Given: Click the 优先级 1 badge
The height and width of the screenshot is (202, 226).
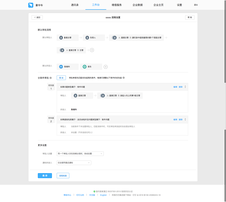Looking at the screenshot, I should (x=51, y=87).
